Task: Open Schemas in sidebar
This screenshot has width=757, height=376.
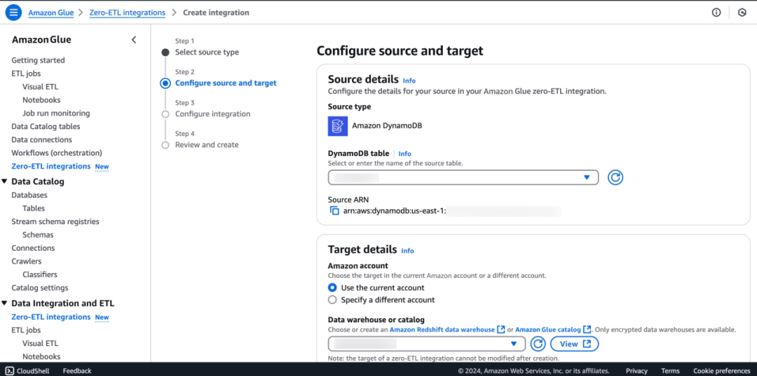Action: 38,235
